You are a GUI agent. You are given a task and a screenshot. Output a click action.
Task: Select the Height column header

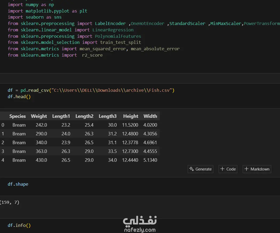coord(131,116)
